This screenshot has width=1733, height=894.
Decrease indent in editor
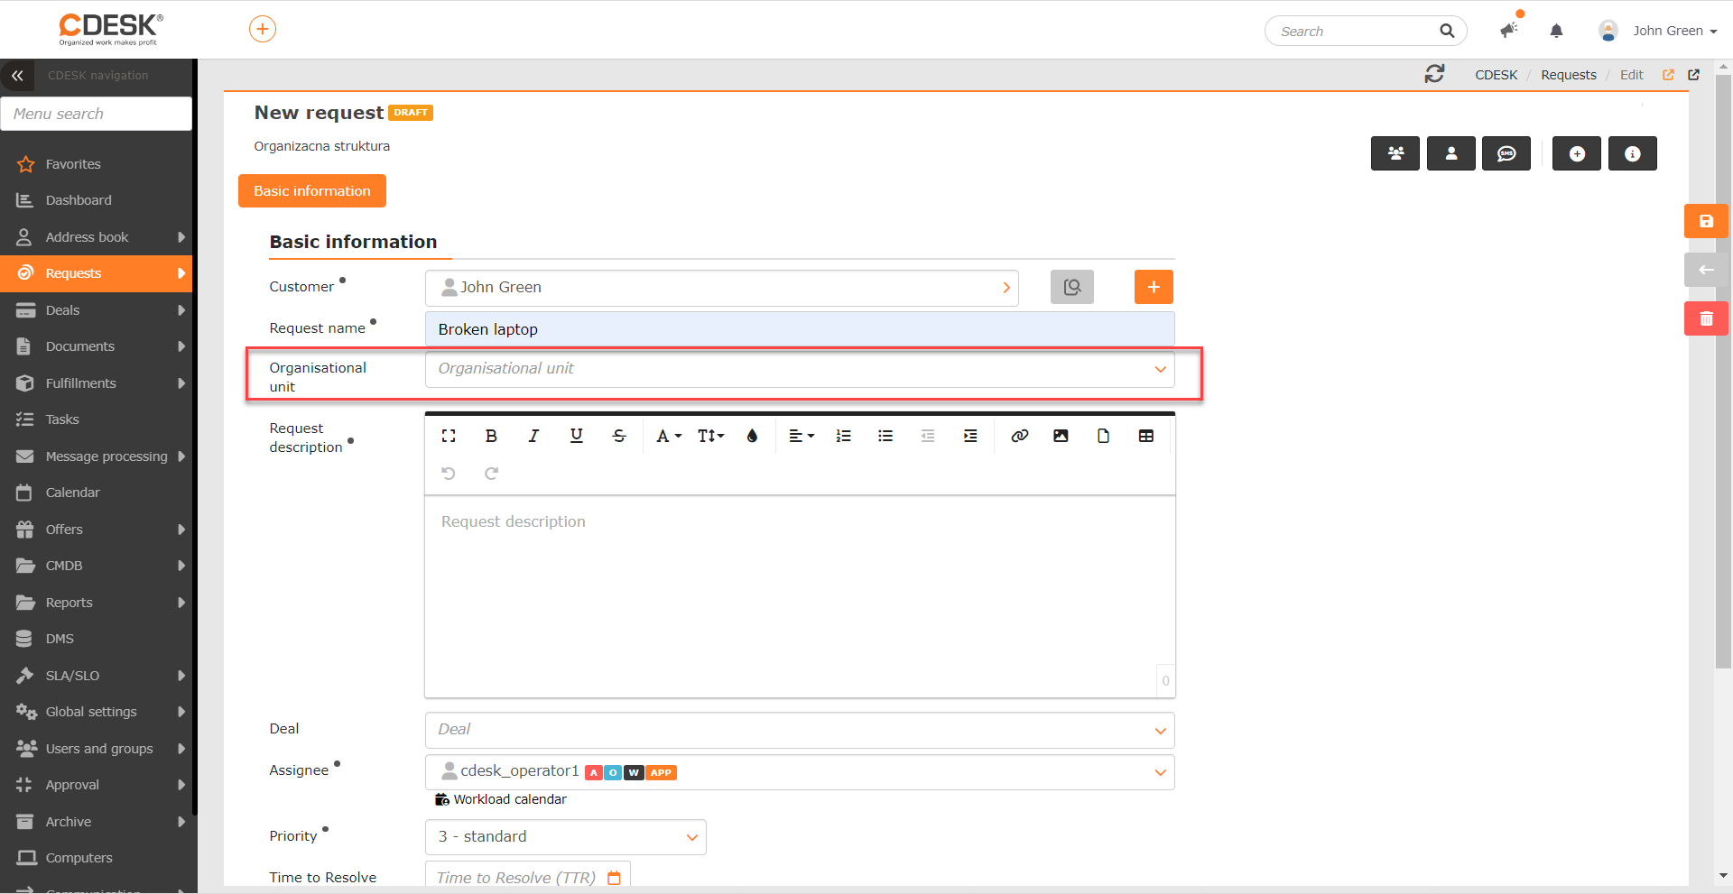(x=928, y=436)
